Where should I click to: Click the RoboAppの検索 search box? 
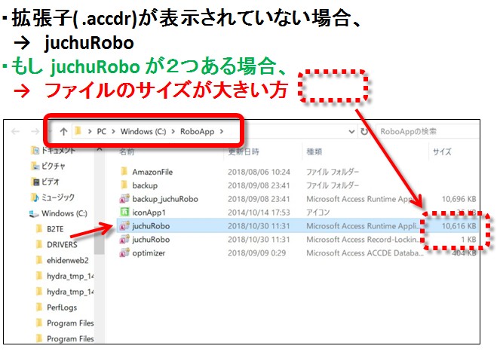point(427,131)
